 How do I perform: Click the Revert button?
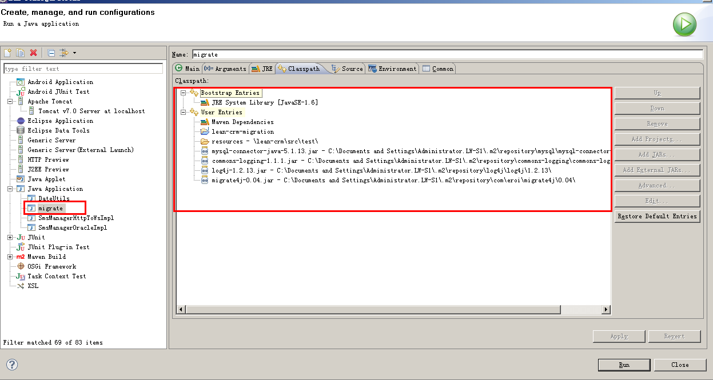[x=675, y=337]
